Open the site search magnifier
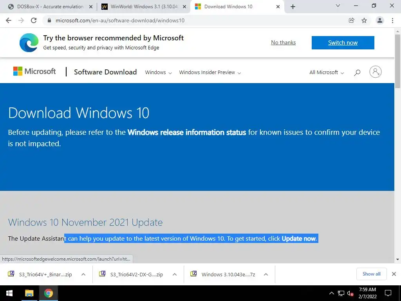Viewport: 401px width, 301px height. point(357,73)
